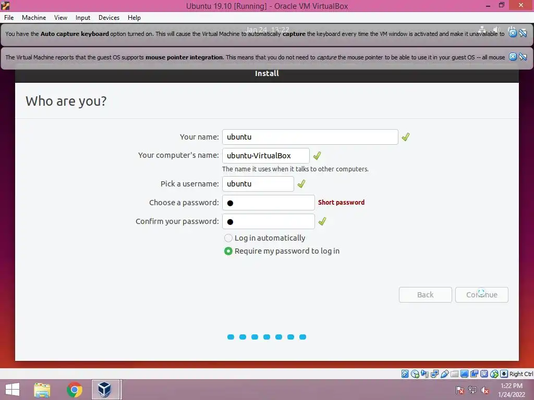
Task: Click the Confirm your password field
Action: (x=269, y=221)
